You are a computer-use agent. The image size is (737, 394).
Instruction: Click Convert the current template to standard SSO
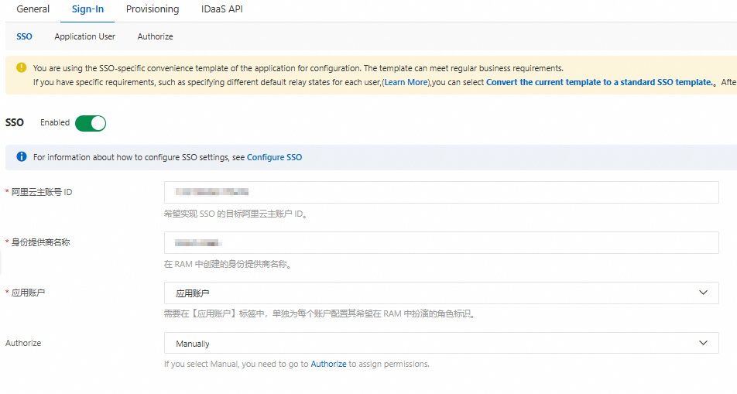pos(600,82)
